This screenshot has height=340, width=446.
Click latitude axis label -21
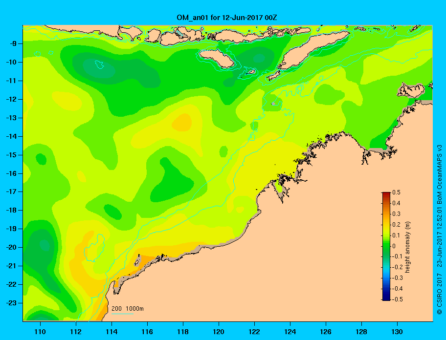pyautogui.click(x=11, y=266)
